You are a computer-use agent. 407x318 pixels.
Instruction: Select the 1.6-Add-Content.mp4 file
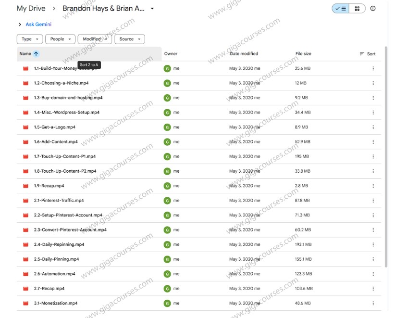(56, 142)
